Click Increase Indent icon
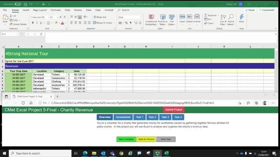This screenshot has width=280, height=157. (89, 23)
